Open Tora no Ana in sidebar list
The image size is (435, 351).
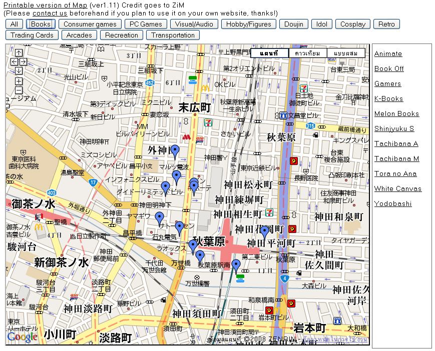(x=395, y=173)
